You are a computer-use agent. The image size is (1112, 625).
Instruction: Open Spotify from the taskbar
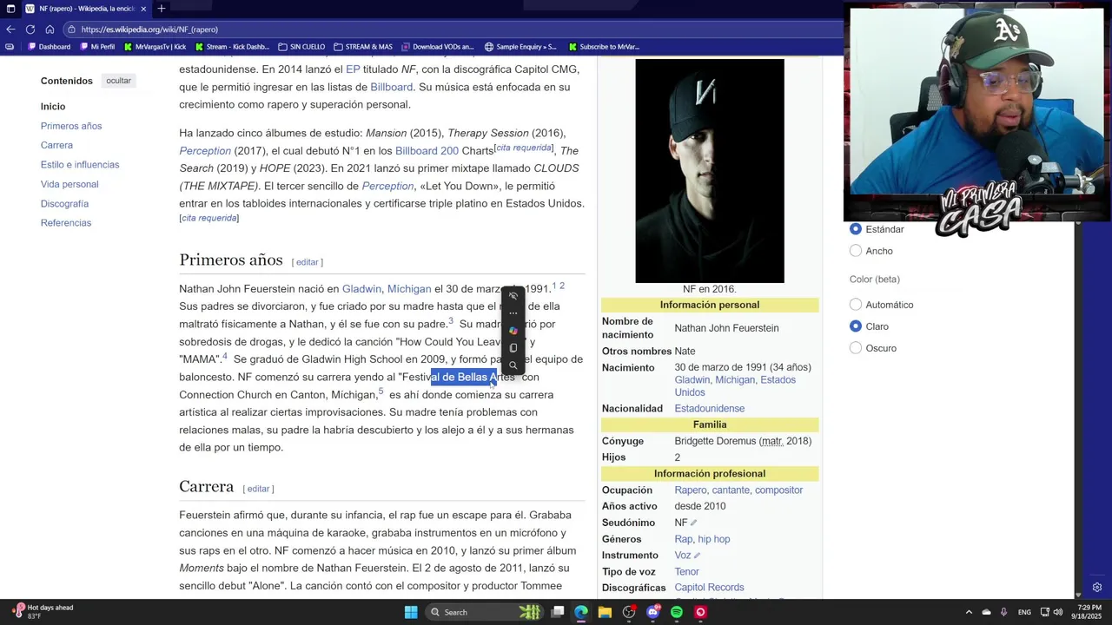tap(677, 612)
